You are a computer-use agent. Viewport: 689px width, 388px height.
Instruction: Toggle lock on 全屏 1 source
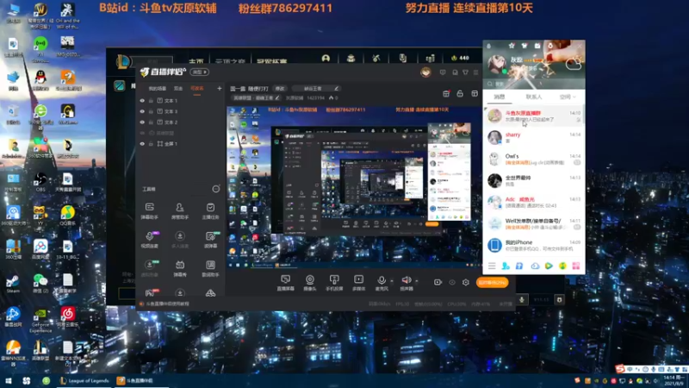(x=151, y=144)
